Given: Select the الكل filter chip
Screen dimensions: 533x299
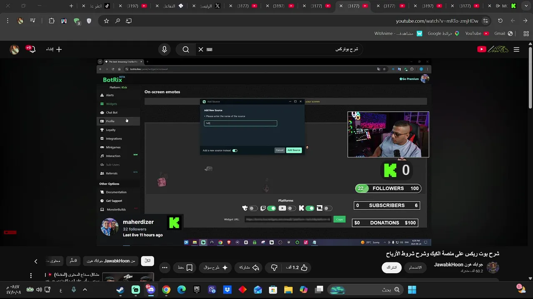Looking at the screenshot, I should [147, 261].
